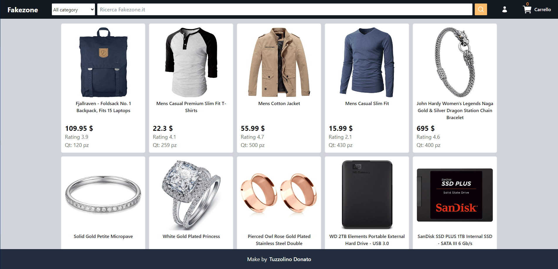
Task: View the Mens Cotton Jacket product image
Action: 279,62
